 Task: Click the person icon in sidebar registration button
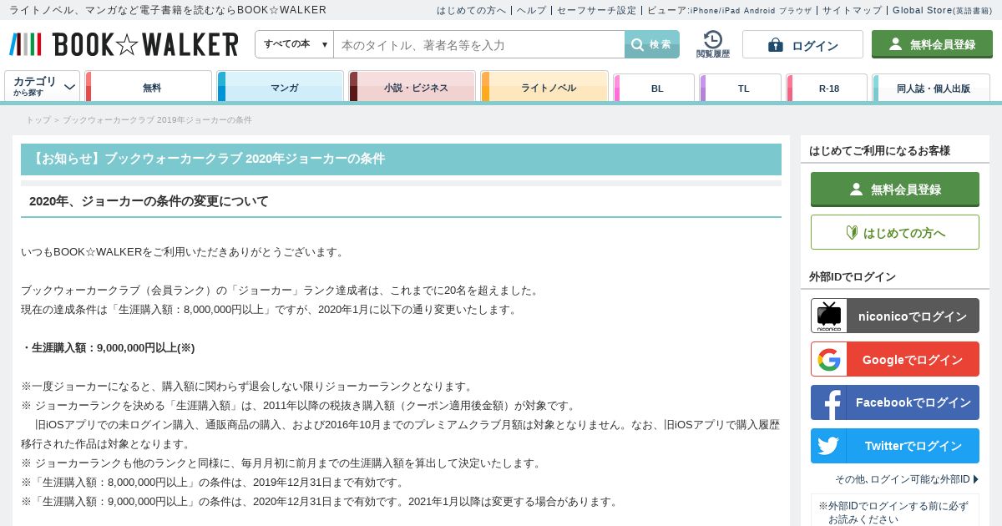pos(856,190)
